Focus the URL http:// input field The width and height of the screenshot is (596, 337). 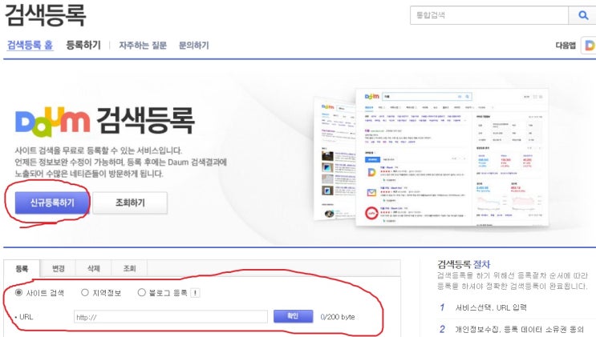click(171, 317)
